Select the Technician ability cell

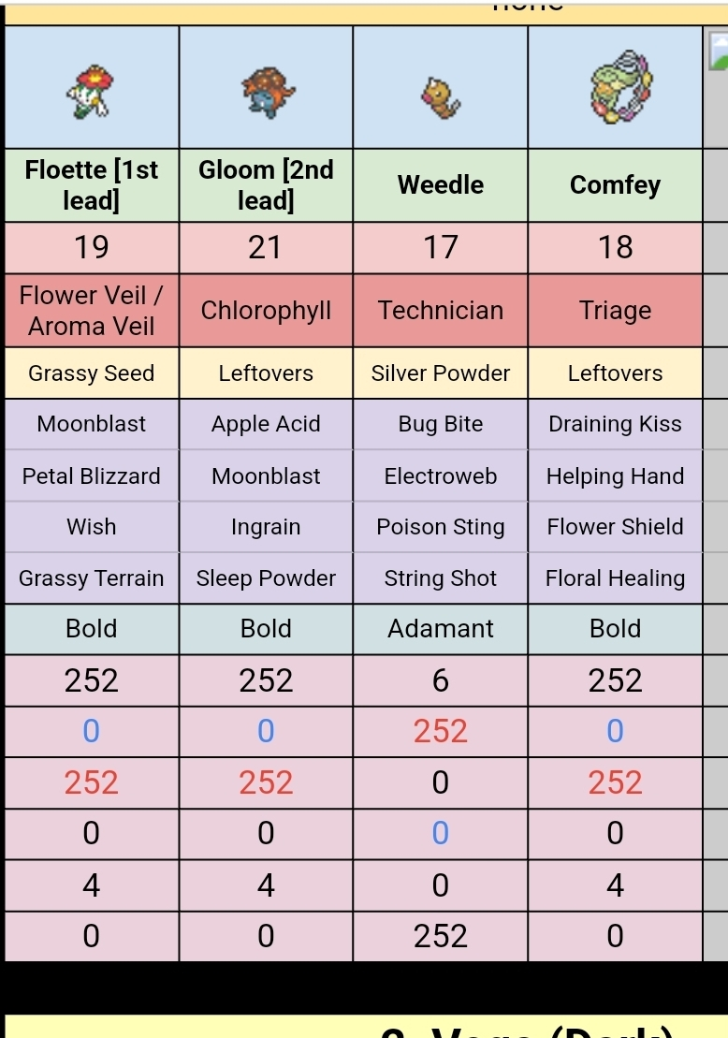[x=441, y=311]
